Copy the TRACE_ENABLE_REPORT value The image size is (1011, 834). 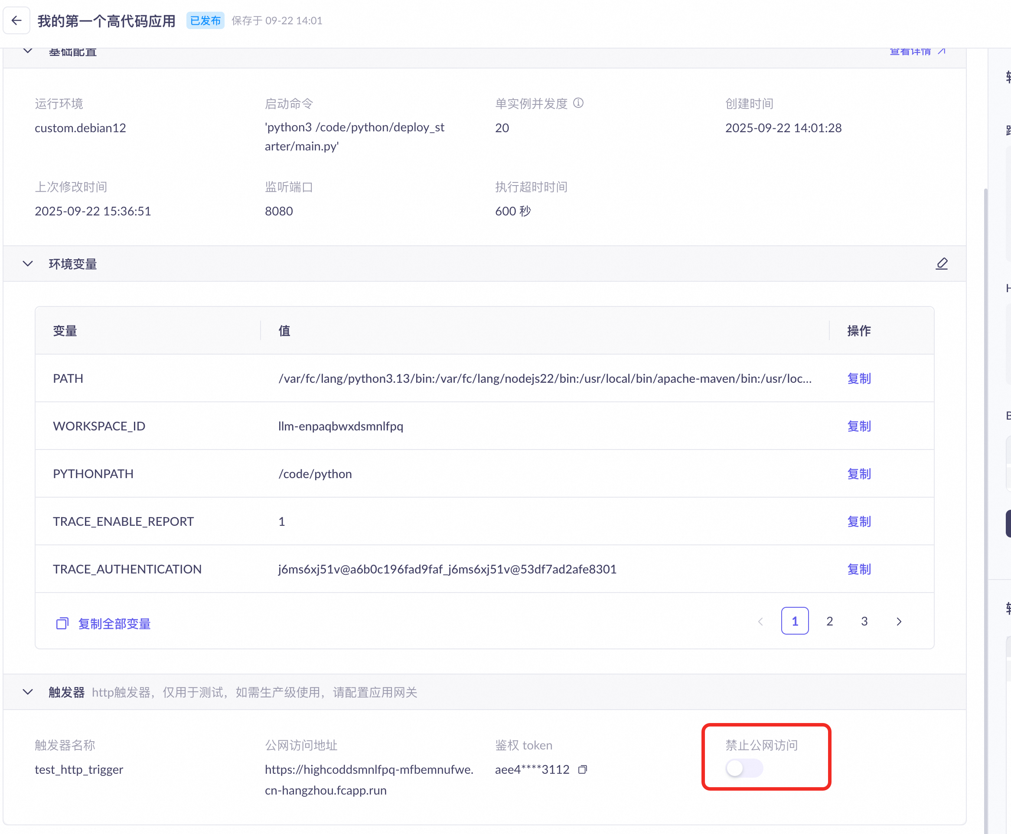point(859,521)
